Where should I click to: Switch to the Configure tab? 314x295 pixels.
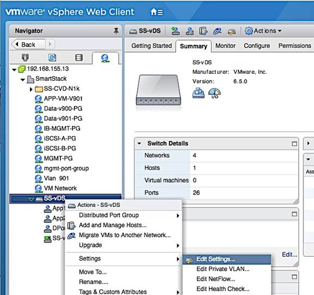(x=257, y=46)
